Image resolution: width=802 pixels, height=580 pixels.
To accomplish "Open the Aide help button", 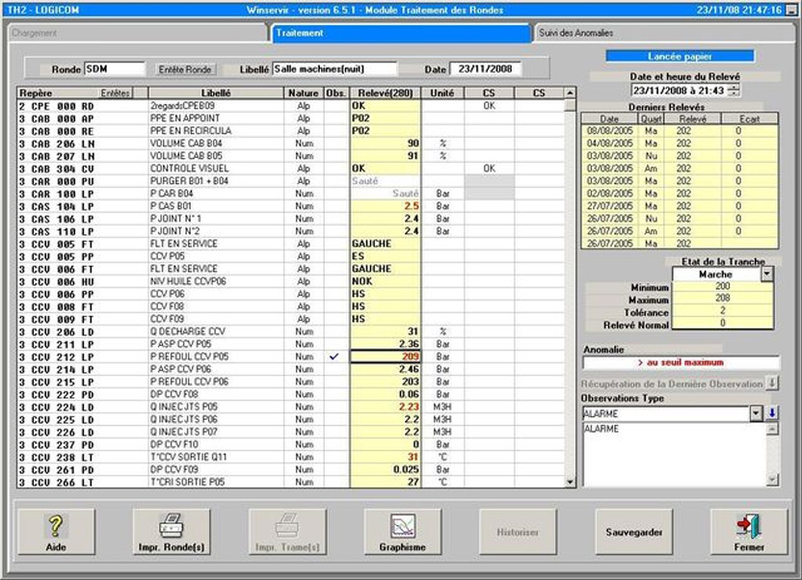I will pyautogui.click(x=56, y=532).
